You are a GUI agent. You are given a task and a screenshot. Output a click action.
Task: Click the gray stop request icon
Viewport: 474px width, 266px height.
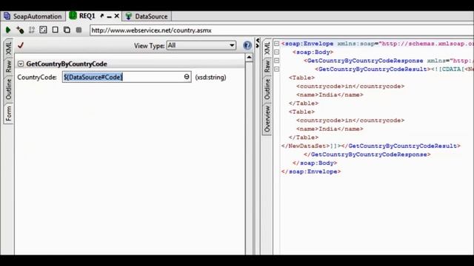[x=79, y=30]
